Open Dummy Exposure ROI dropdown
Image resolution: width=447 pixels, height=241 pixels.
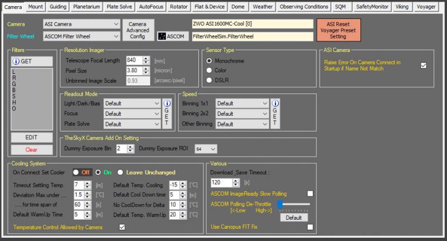[x=206, y=149]
